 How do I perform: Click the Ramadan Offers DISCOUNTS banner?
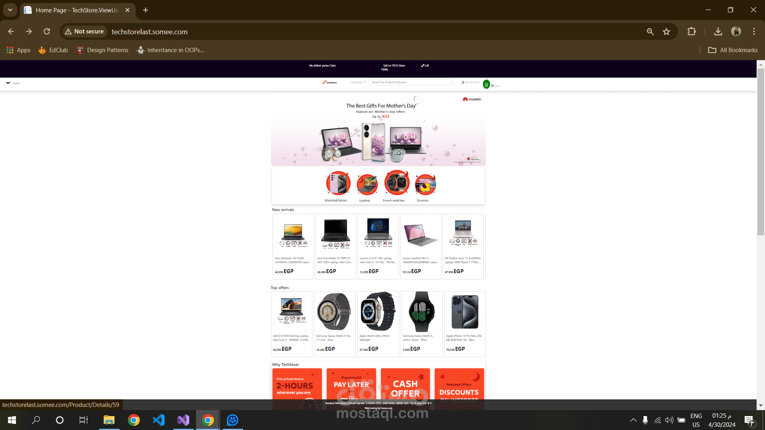coord(459,385)
